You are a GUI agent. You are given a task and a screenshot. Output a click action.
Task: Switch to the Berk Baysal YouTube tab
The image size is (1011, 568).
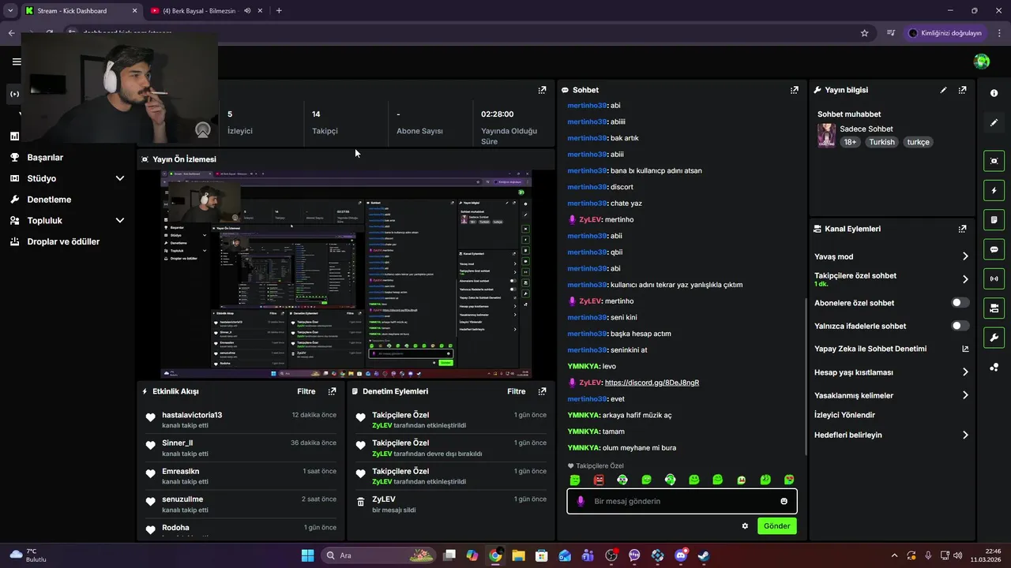199,11
